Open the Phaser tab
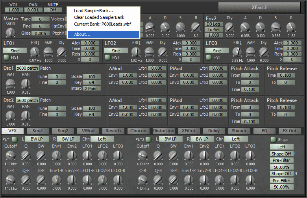The height and width of the screenshot is (198, 307). point(239,131)
